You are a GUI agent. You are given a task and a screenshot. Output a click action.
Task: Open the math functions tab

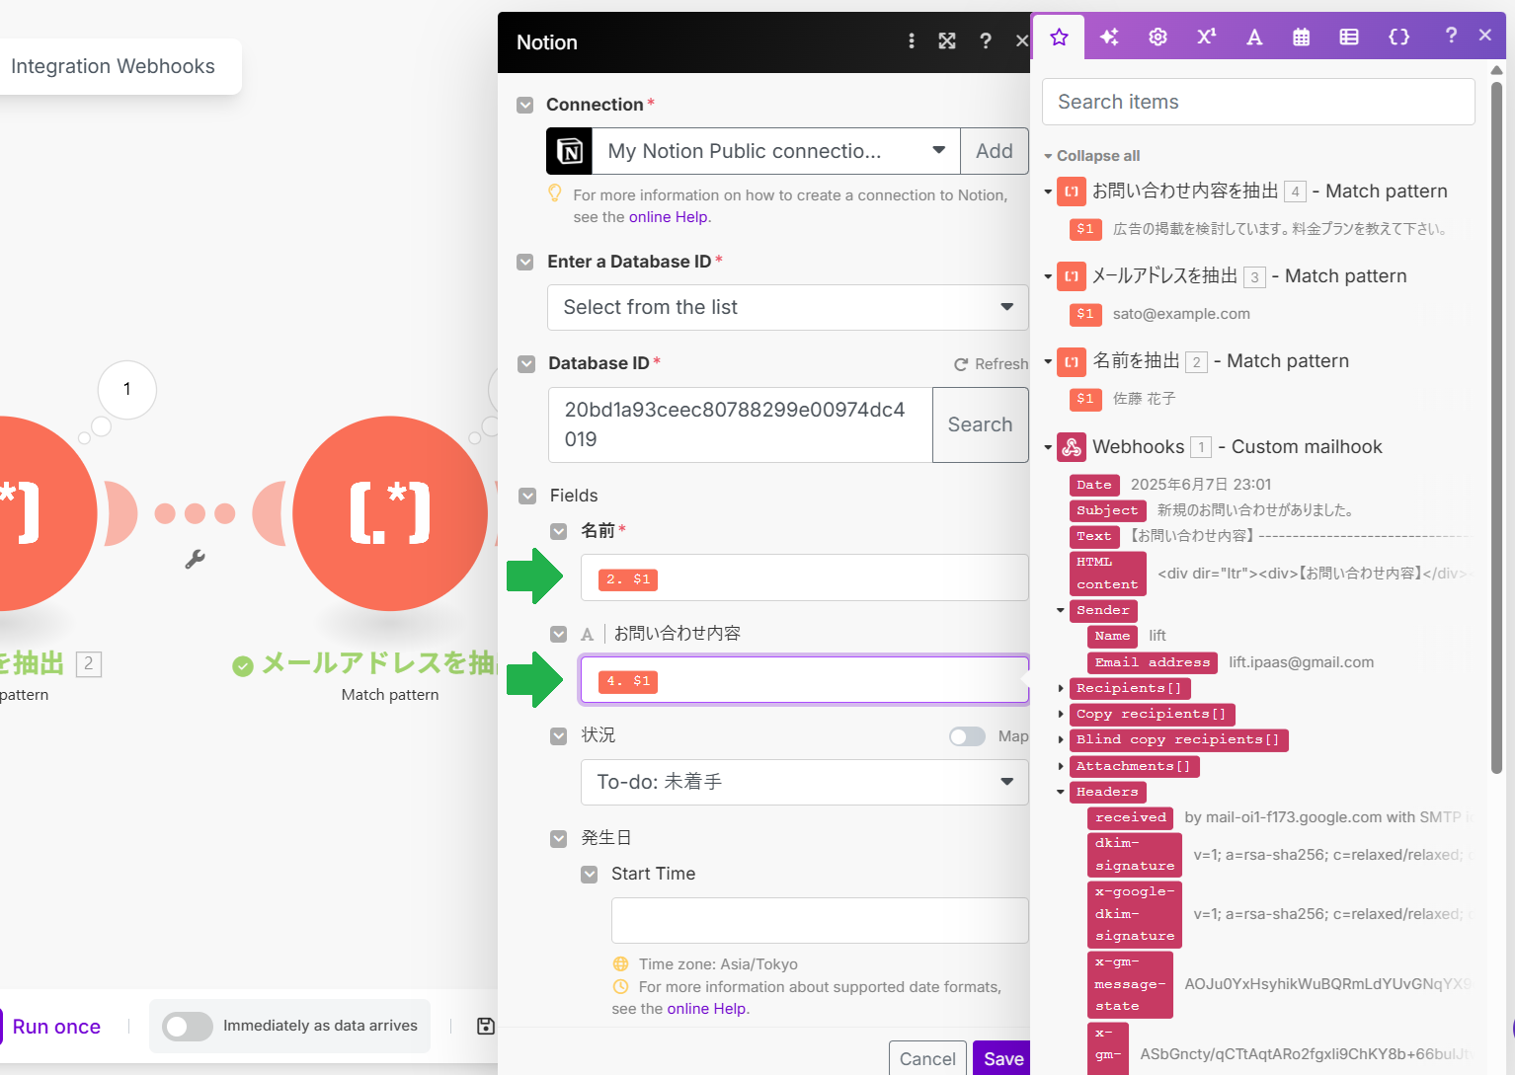[1206, 38]
